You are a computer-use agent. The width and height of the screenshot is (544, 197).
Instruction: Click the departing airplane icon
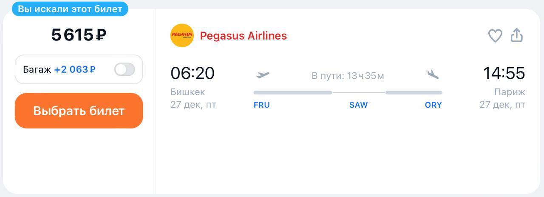coord(263,75)
